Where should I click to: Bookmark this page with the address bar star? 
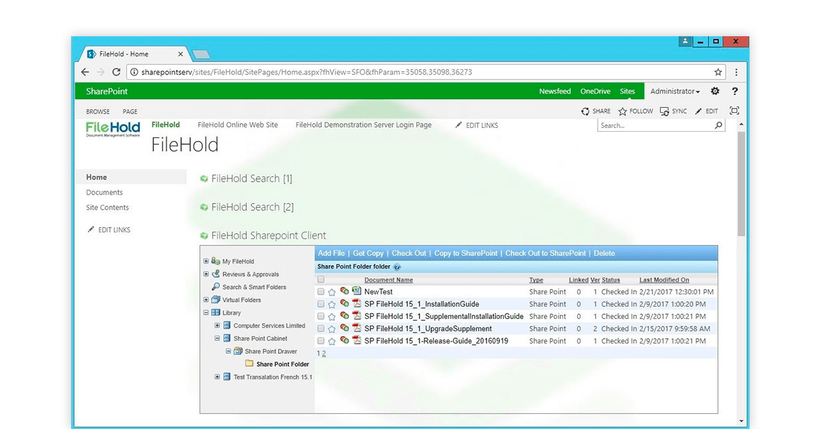[x=718, y=72]
